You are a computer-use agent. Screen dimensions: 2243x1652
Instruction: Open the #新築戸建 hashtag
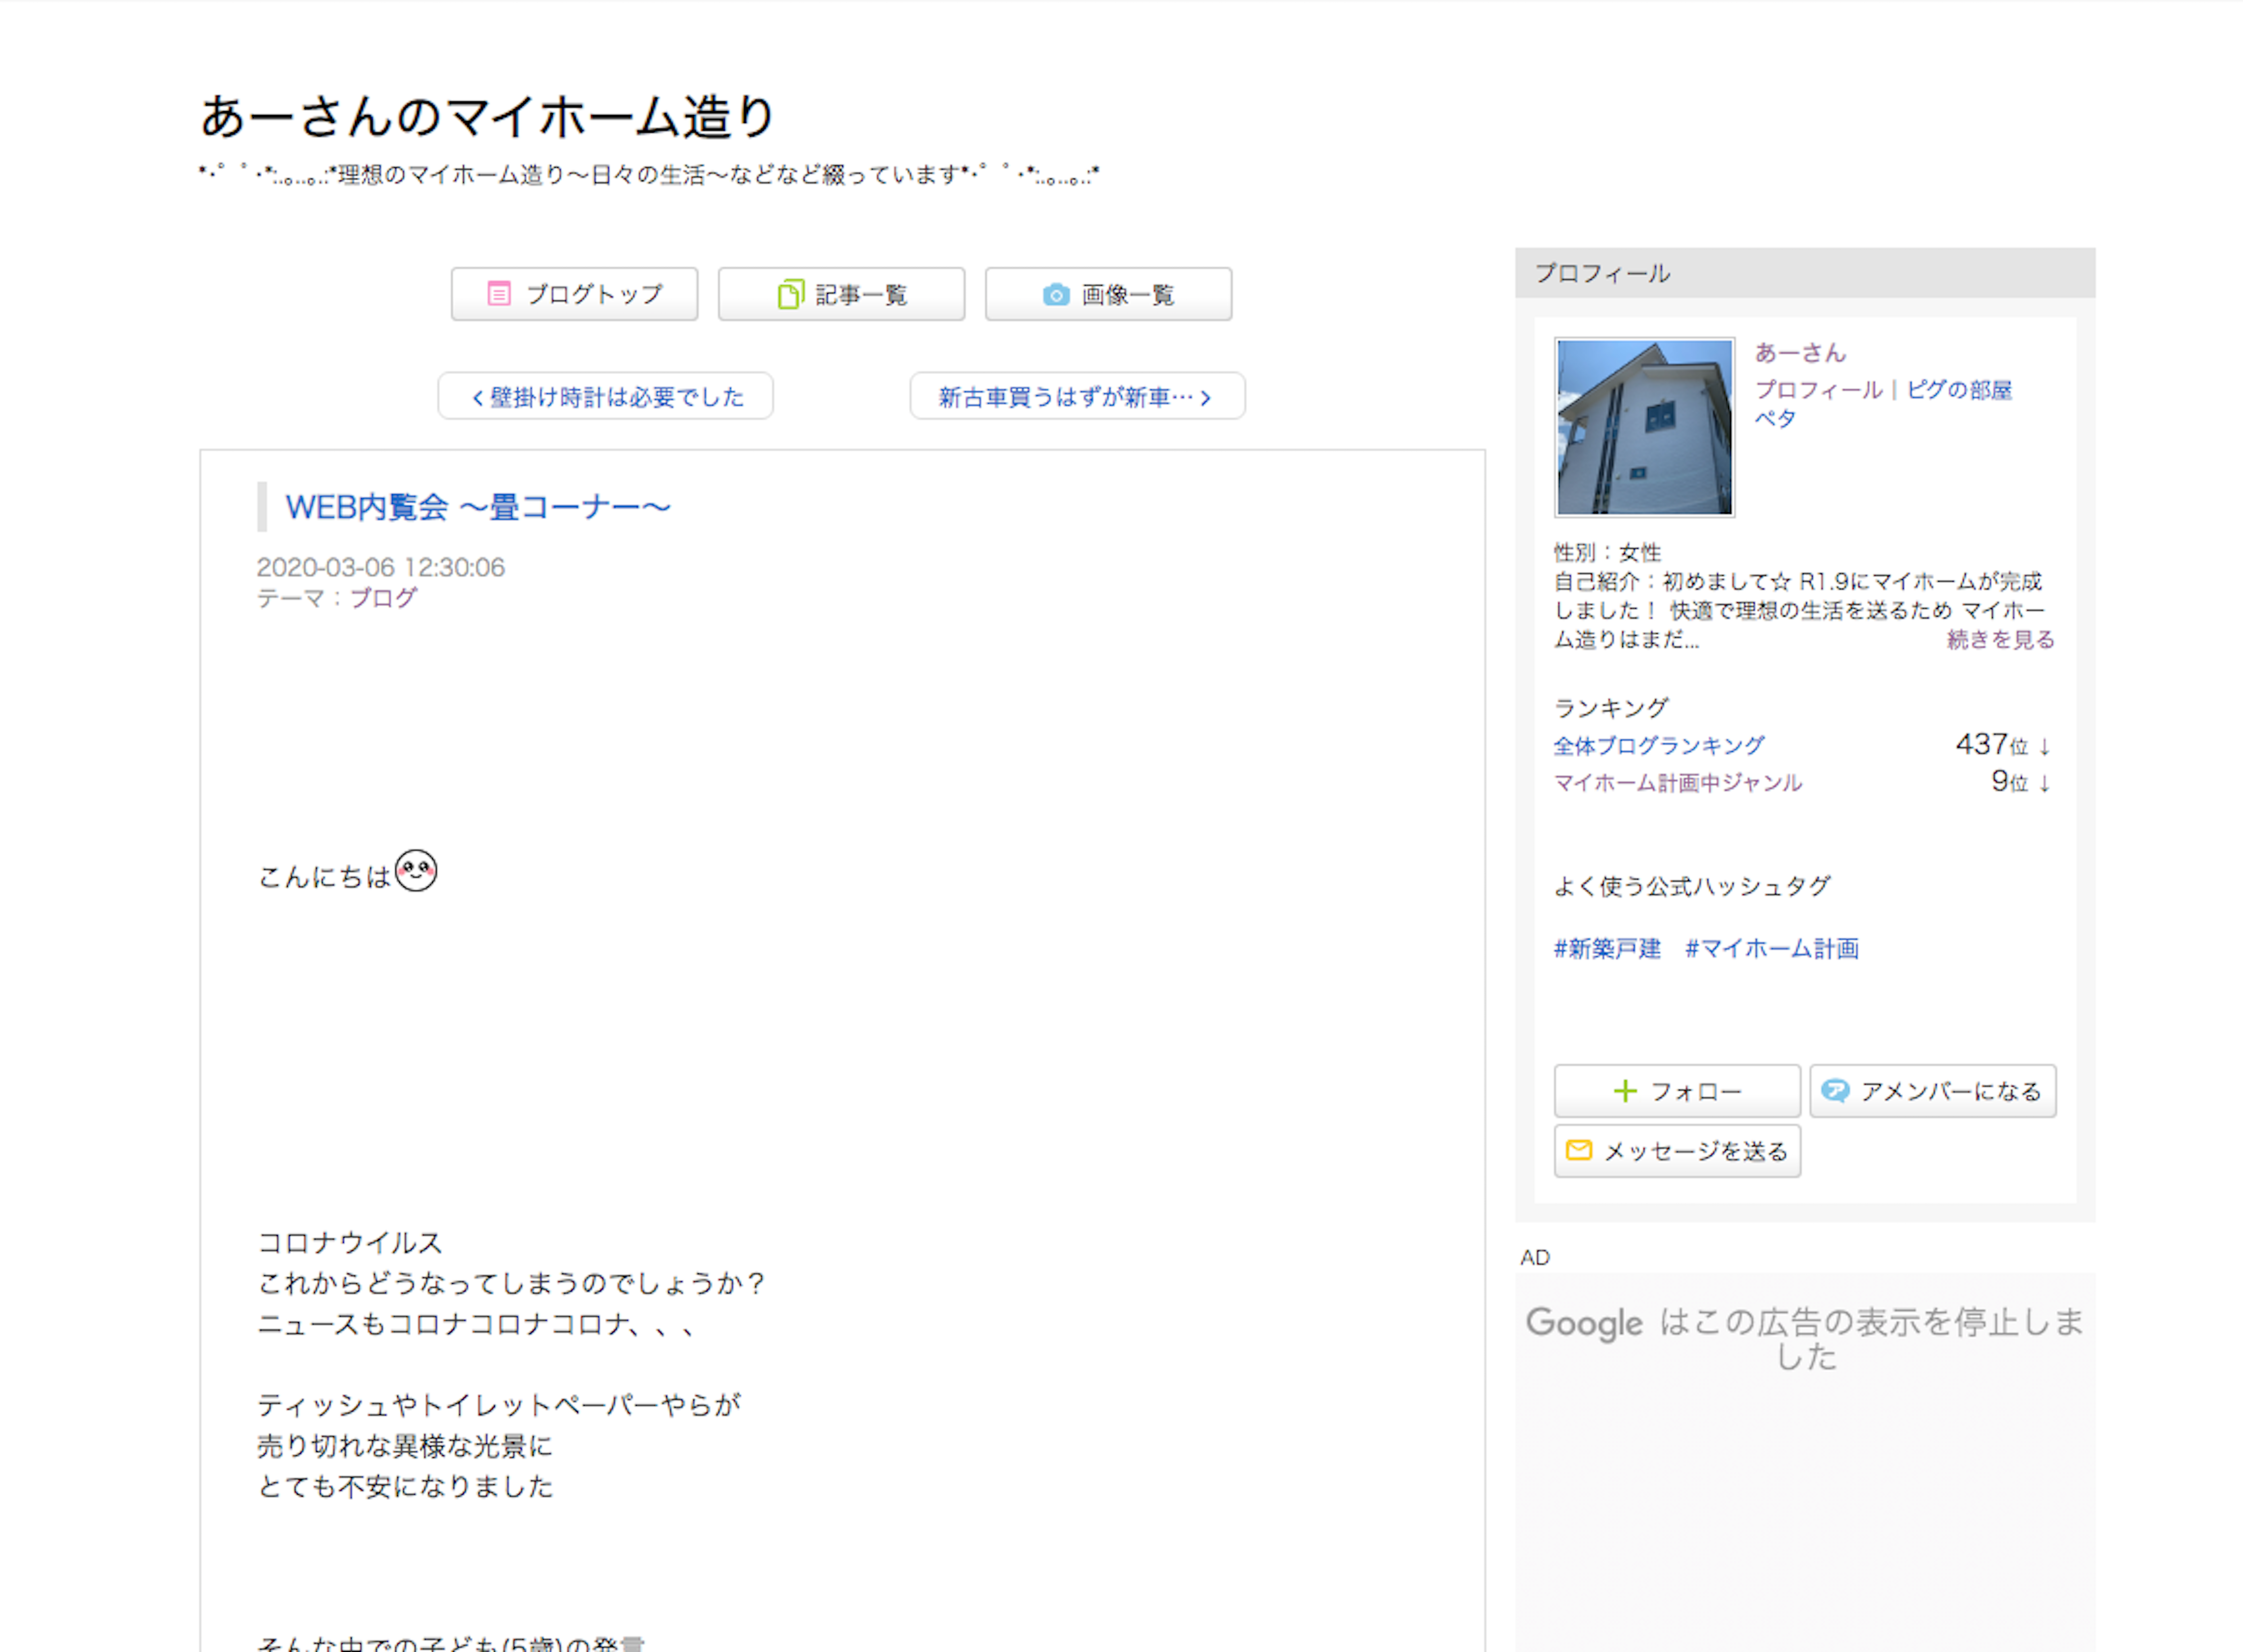pyautogui.click(x=1607, y=949)
